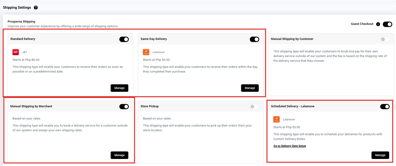The height and width of the screenshot is (166, 396).
Task: Manage Standard Delivery settings
Action: (119, 88)
